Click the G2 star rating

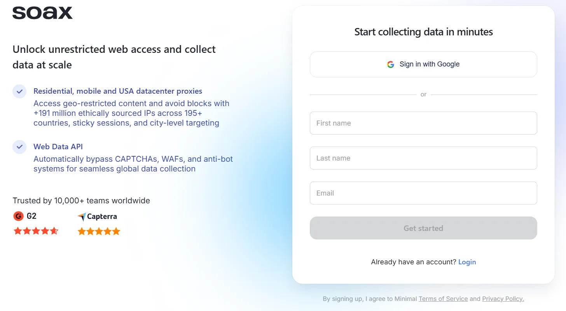(36, 231)
